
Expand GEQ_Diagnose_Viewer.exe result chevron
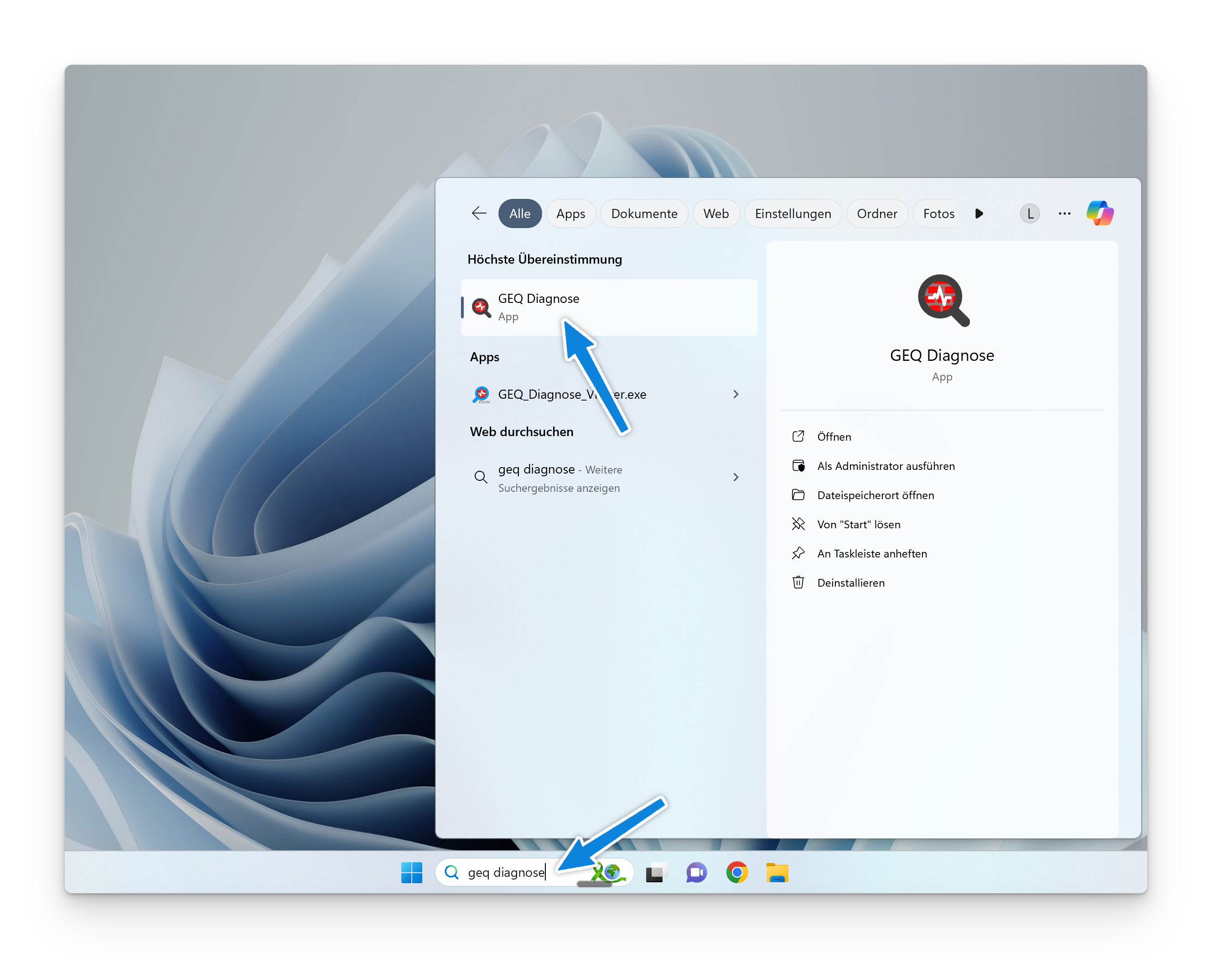(x=735, y=394)
